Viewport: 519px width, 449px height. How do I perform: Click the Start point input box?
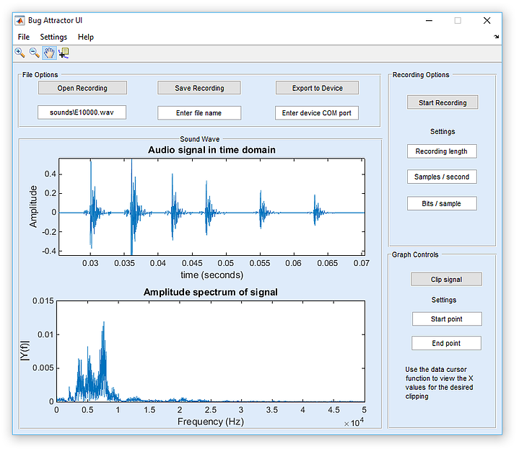(x=446, y=319)
